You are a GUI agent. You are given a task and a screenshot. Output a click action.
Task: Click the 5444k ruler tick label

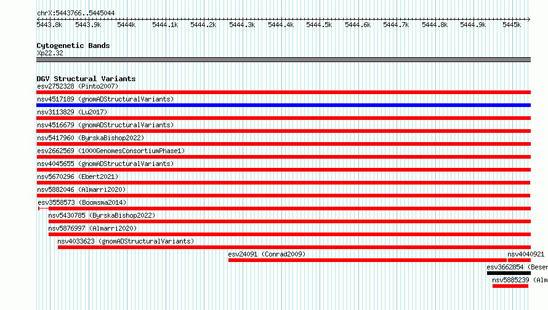click(x=126, y=25)
